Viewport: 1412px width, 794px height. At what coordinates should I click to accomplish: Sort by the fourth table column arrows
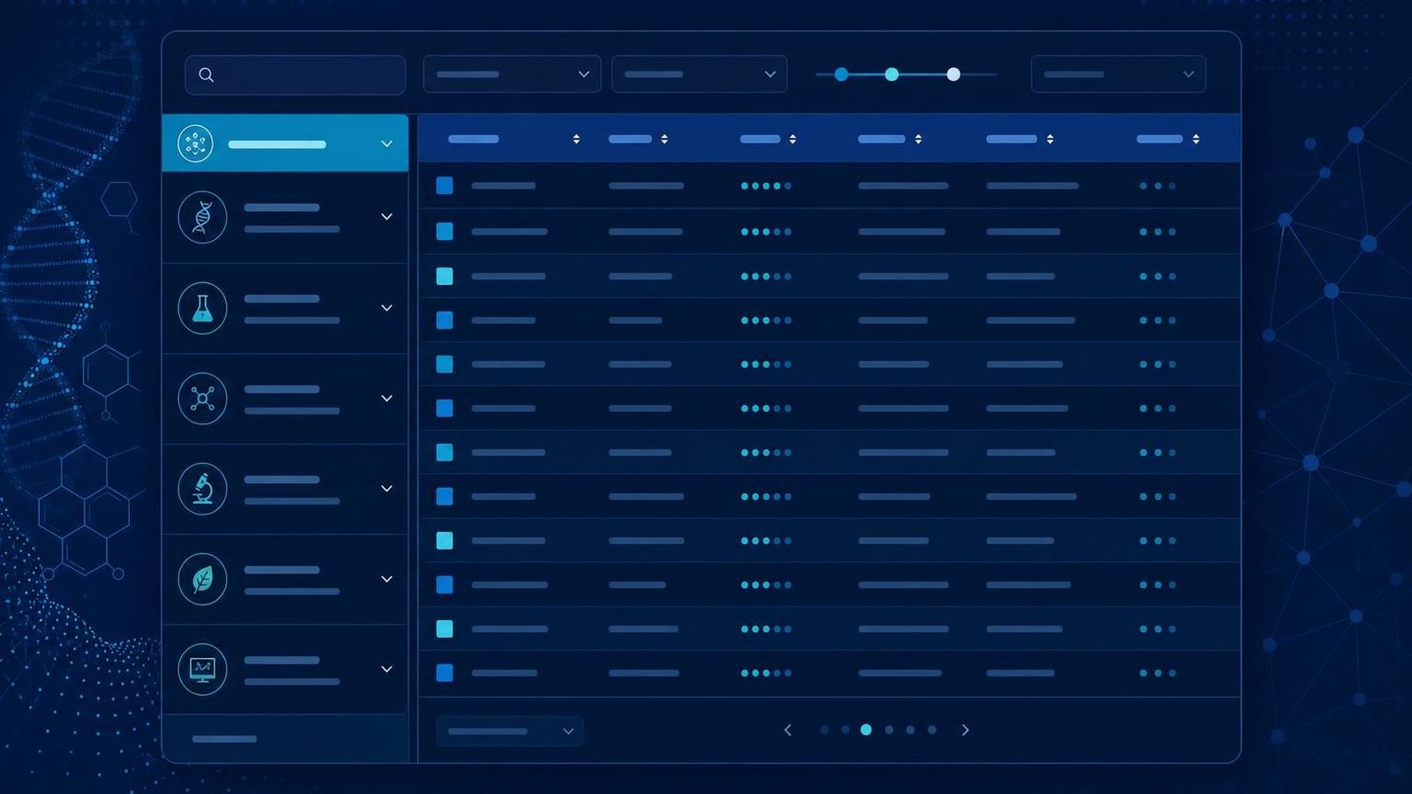[919, 139]
